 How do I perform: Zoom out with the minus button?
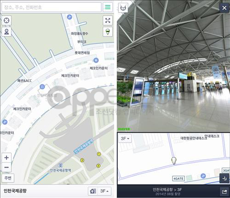(6, 167)
